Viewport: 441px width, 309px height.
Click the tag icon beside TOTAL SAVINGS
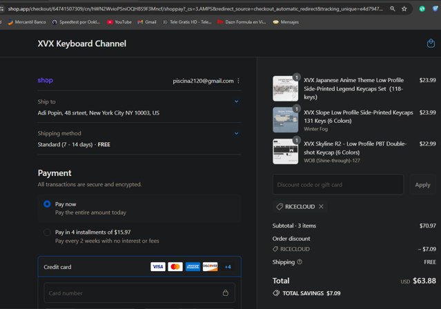coord(276,293)
